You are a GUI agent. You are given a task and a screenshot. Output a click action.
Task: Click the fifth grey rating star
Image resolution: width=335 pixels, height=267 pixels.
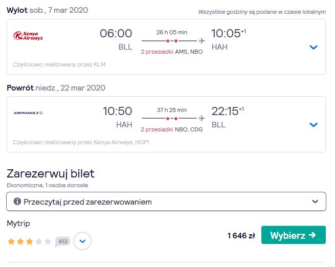point(48,241)
